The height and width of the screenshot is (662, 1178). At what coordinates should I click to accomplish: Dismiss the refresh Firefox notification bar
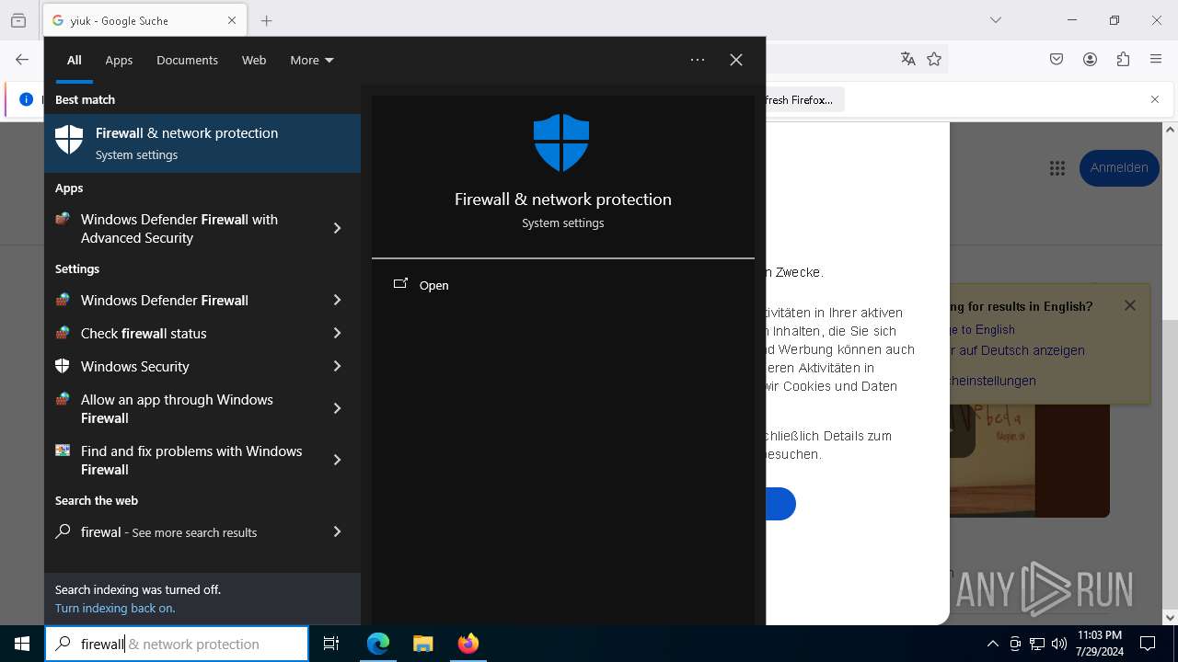pos(1155,99)
